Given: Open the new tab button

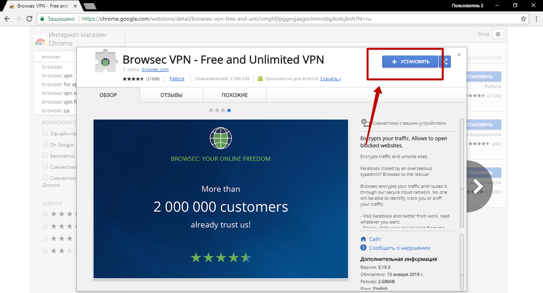Looking at the screenshot, I should coord(90,6).
